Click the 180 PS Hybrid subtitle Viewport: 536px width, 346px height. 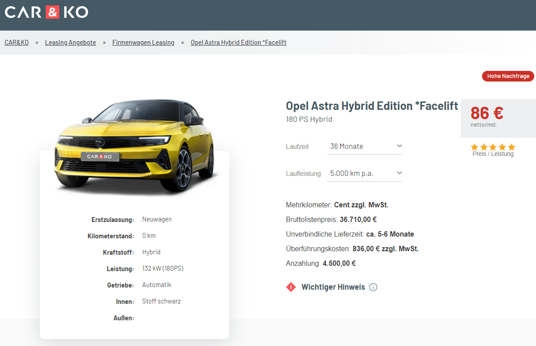(309, 119)
